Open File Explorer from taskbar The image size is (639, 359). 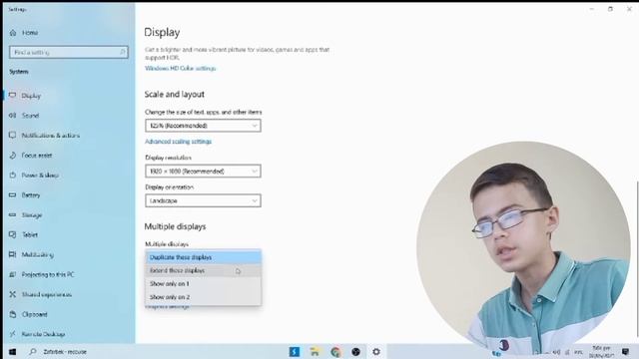pos(315,352)
